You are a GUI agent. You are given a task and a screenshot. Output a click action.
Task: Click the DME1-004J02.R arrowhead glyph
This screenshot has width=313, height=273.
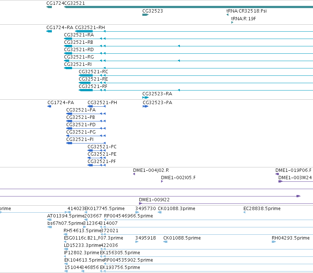click(134, 174)
